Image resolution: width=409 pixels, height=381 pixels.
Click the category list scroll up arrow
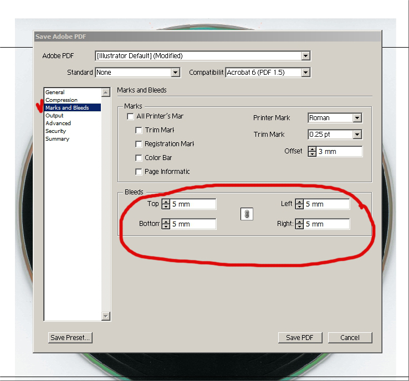pos(106,92)
